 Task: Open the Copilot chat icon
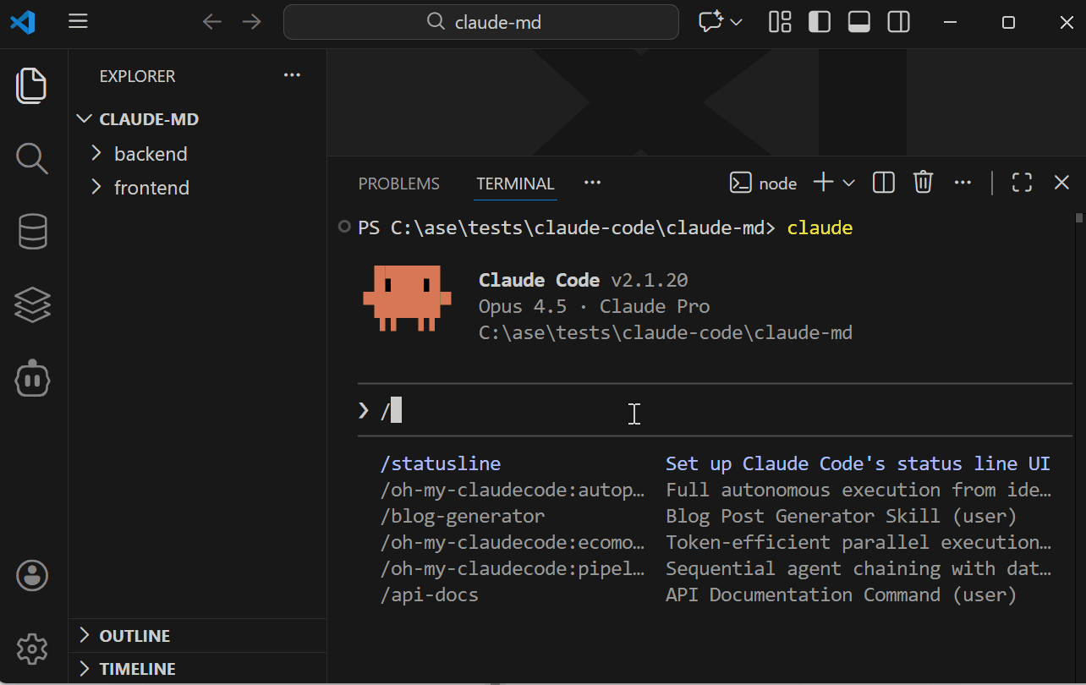click(710, 22)
